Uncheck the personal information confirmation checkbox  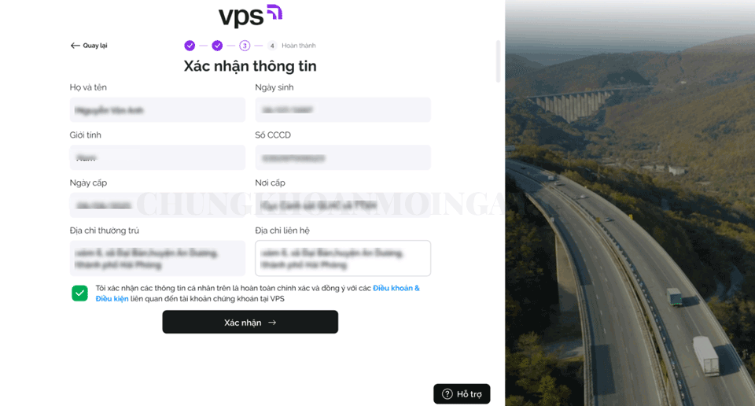point(80,293)
